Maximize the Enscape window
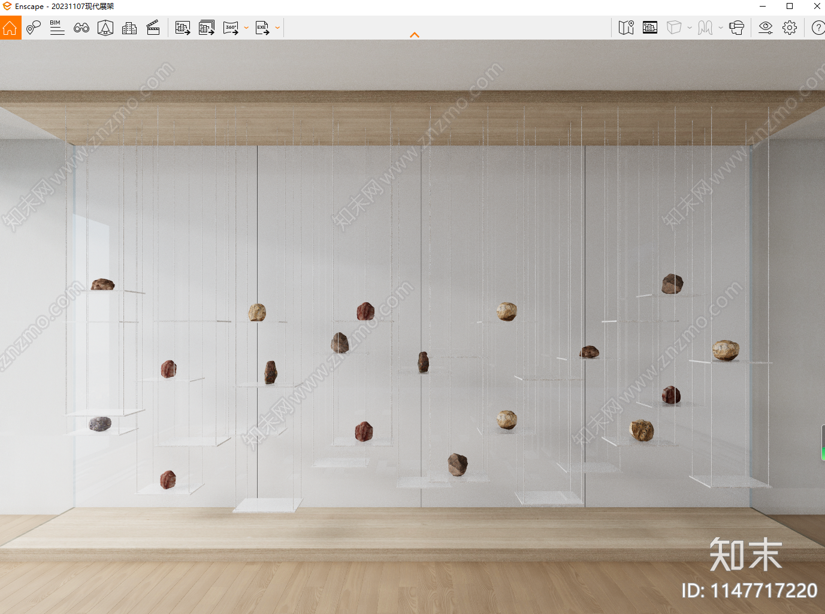825x614 pixels. (x=790, y=6)
